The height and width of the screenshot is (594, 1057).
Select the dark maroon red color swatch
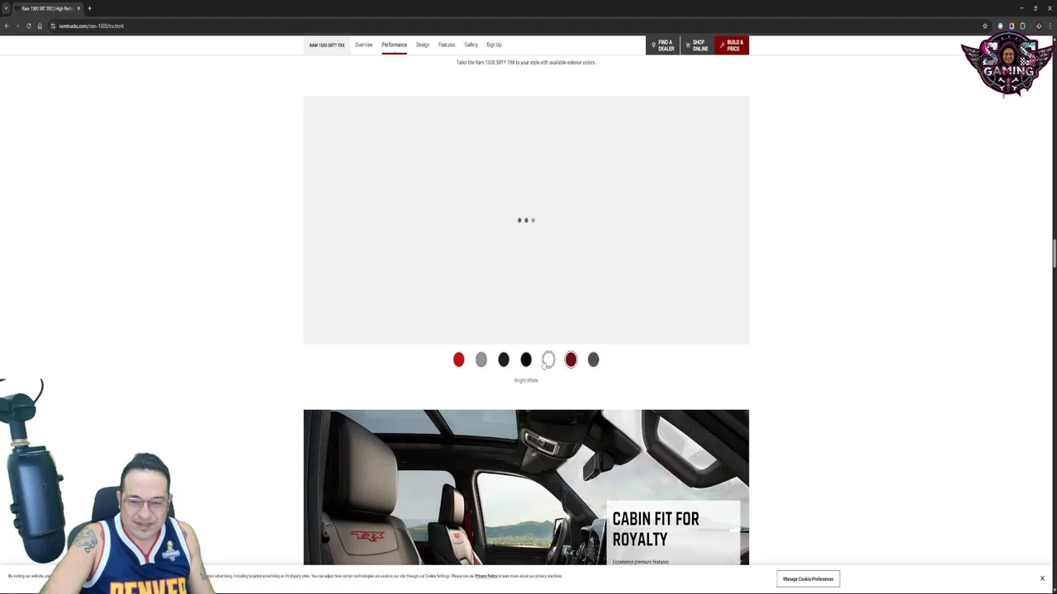click(x=571, y=360)
